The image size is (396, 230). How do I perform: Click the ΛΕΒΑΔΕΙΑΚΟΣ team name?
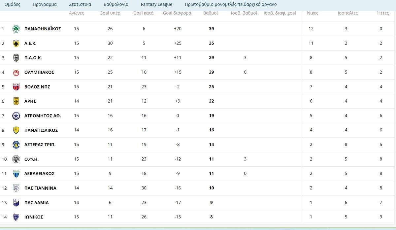point(39,174)
